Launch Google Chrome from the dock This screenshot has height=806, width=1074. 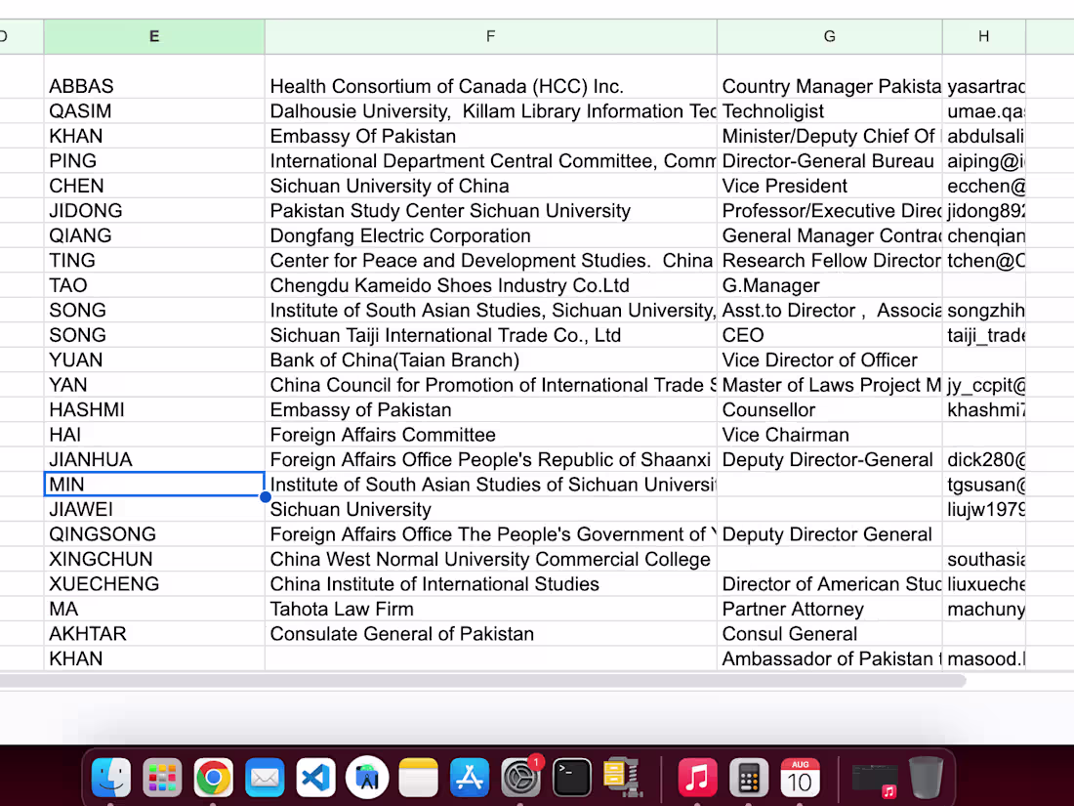(x=213, y=778)
